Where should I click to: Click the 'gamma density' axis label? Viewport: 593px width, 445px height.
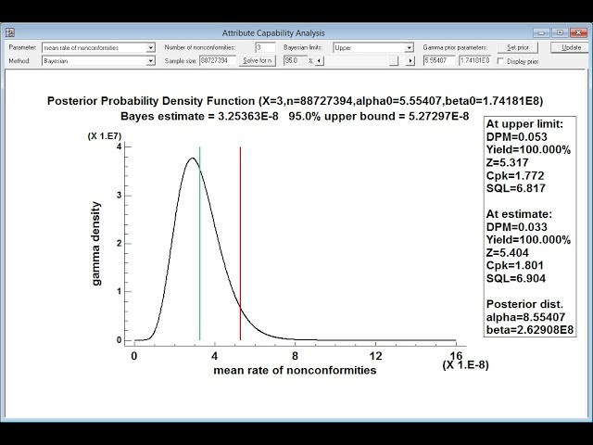point(96,243)
